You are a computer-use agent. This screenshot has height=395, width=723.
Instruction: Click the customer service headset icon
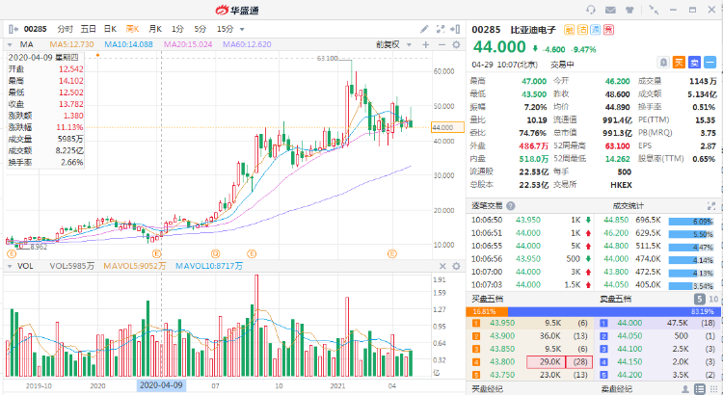[x=590, y=10]
